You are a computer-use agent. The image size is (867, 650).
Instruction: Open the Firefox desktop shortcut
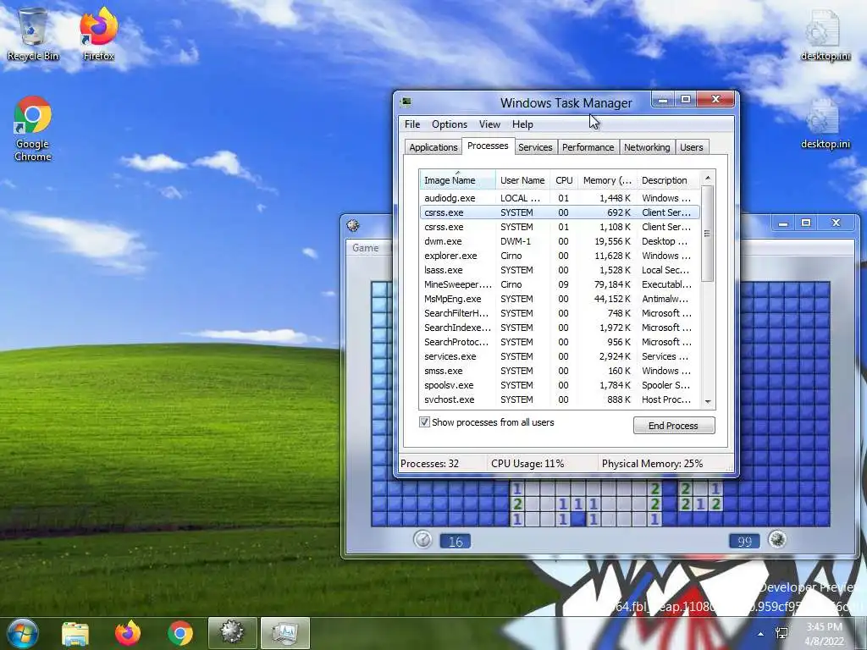coord(98,34)
